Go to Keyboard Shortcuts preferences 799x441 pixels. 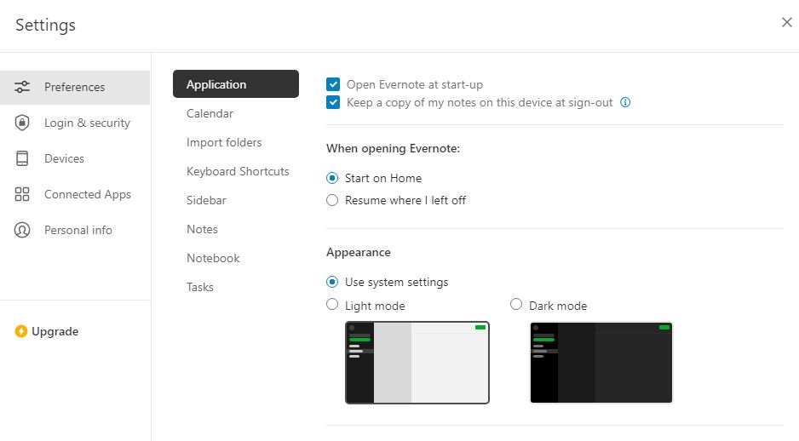tap(238, 172)
